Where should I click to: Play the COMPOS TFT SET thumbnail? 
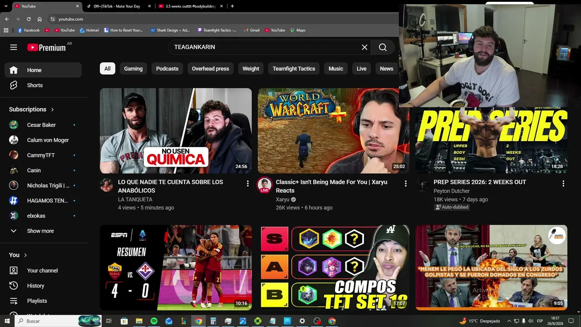coord(334,268)
